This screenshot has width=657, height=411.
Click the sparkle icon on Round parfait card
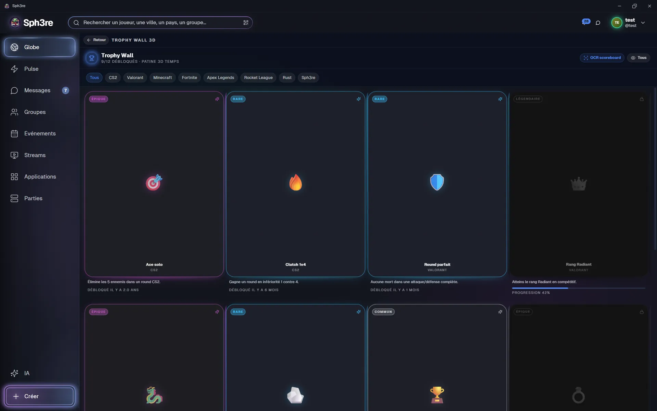[500, 99]
